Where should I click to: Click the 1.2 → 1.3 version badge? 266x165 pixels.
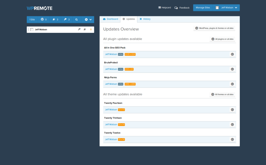point(122,110)
